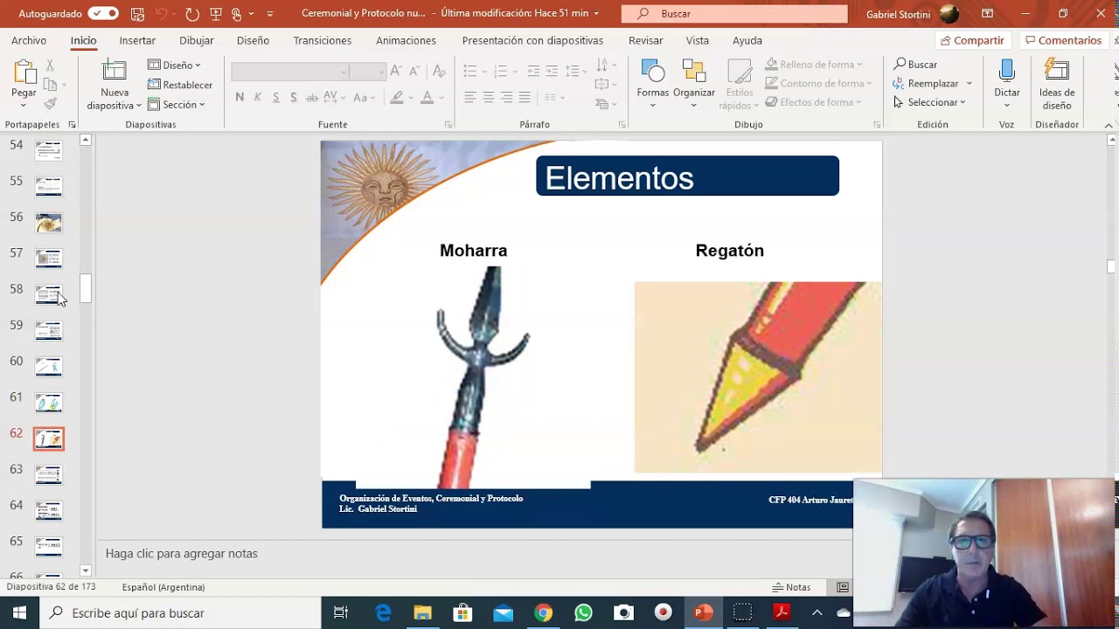Open the Transiciones tab
This screenshot has height=629, width=1119.
point(323,40)
